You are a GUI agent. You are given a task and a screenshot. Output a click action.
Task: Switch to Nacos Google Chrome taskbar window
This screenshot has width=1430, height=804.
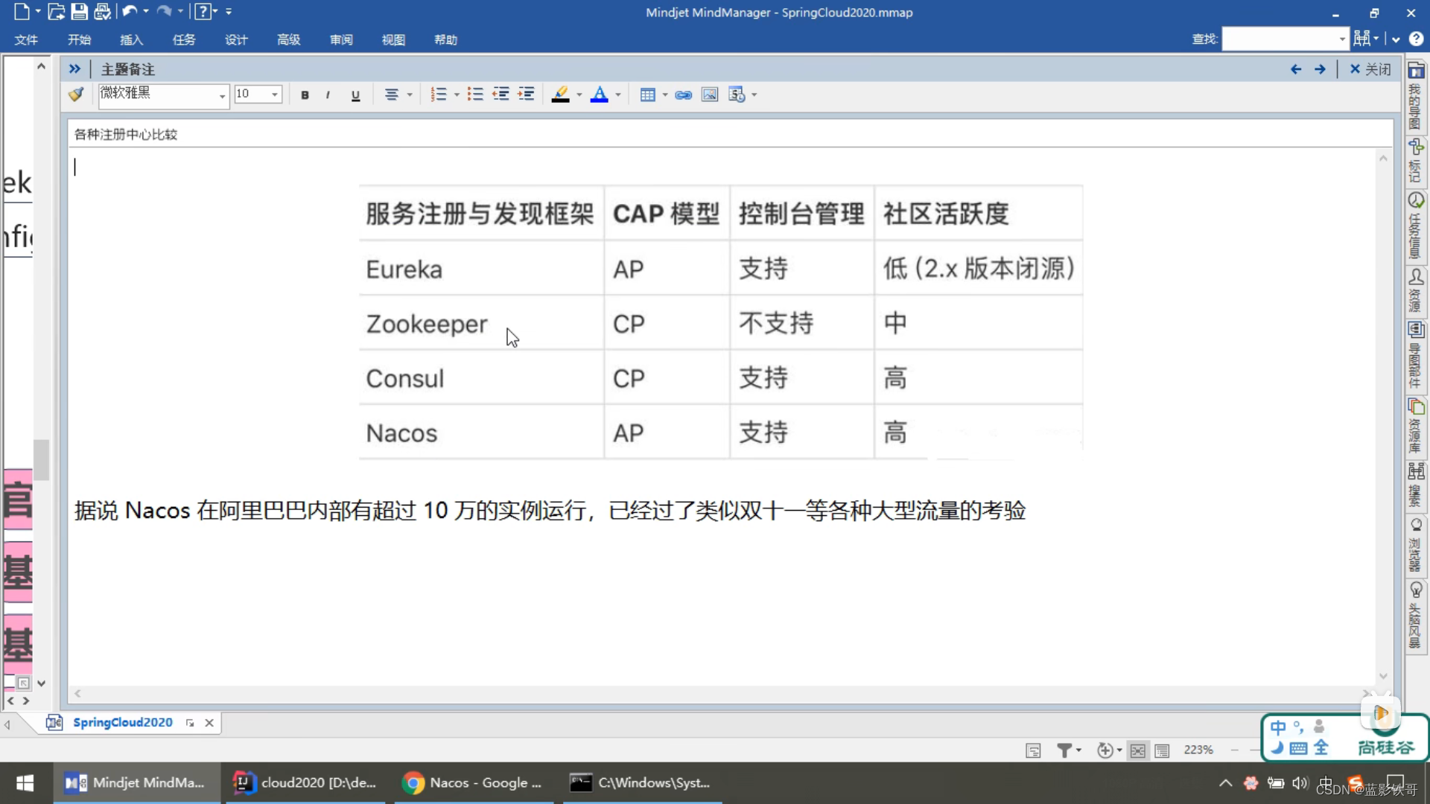474,783
